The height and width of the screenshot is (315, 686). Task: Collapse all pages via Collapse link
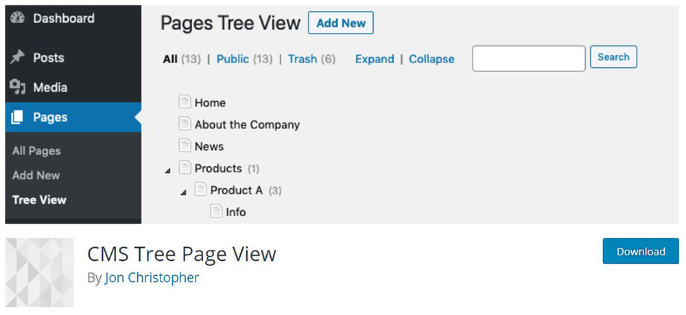tap(431, 59)
